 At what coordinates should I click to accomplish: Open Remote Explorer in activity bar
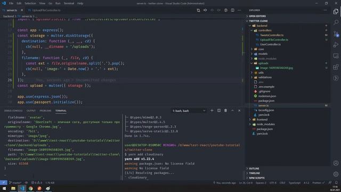[336, 55]
